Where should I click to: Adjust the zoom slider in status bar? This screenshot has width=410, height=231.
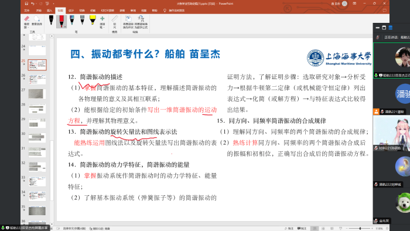coord(360,229)
